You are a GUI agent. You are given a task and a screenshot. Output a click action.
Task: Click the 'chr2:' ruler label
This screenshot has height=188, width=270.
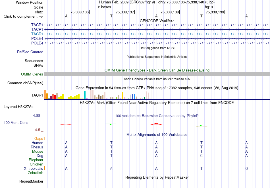[39, 12]
